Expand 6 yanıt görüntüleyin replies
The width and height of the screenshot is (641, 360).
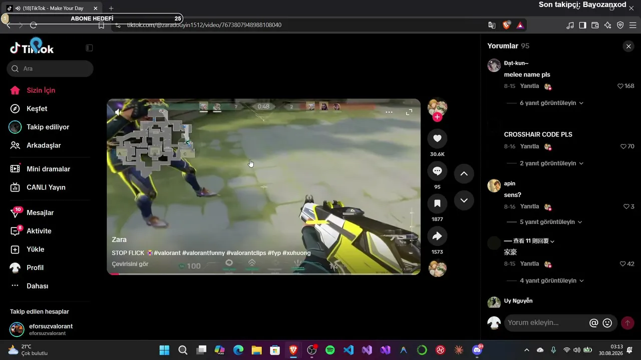coord(551,103)
